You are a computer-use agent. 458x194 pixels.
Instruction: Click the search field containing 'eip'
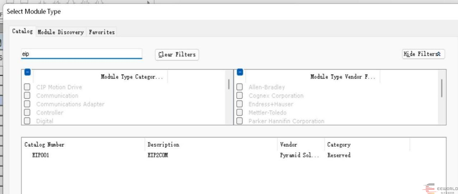click(81, 54)
